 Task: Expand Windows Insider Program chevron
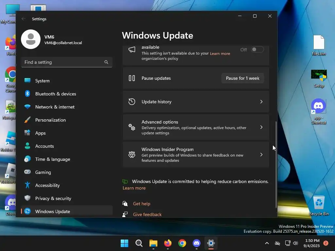pyautogui.click(x=261, y=155)
